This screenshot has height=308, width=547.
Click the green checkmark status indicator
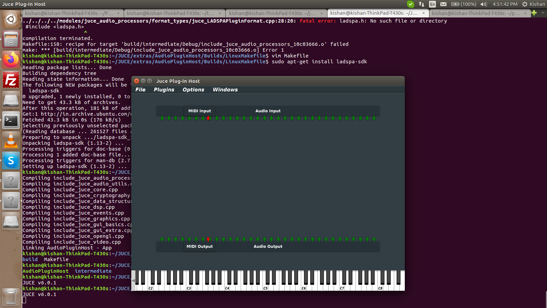[x=411, y=4]
